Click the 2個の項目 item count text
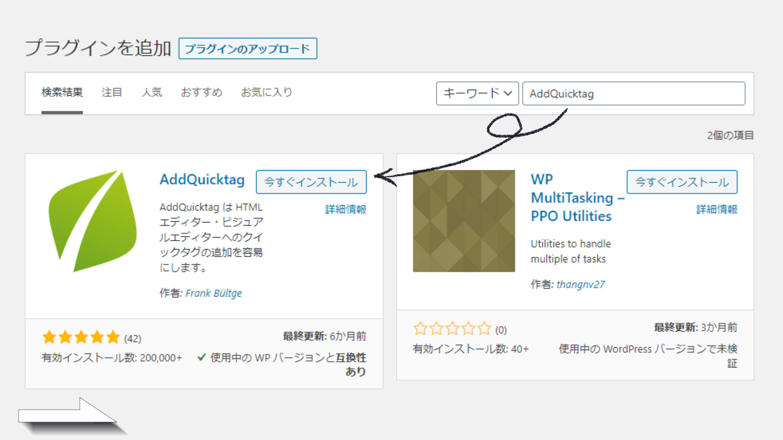 730,135
